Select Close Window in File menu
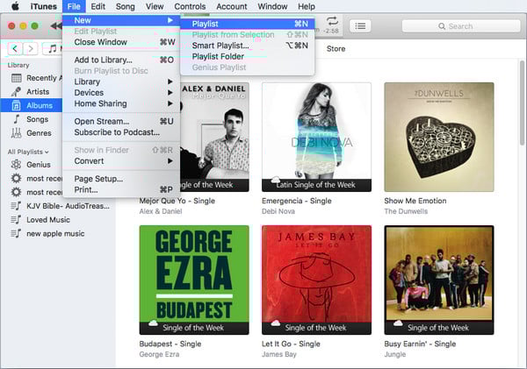This screenshot has width=527, height=369. [x=121, y=42]
